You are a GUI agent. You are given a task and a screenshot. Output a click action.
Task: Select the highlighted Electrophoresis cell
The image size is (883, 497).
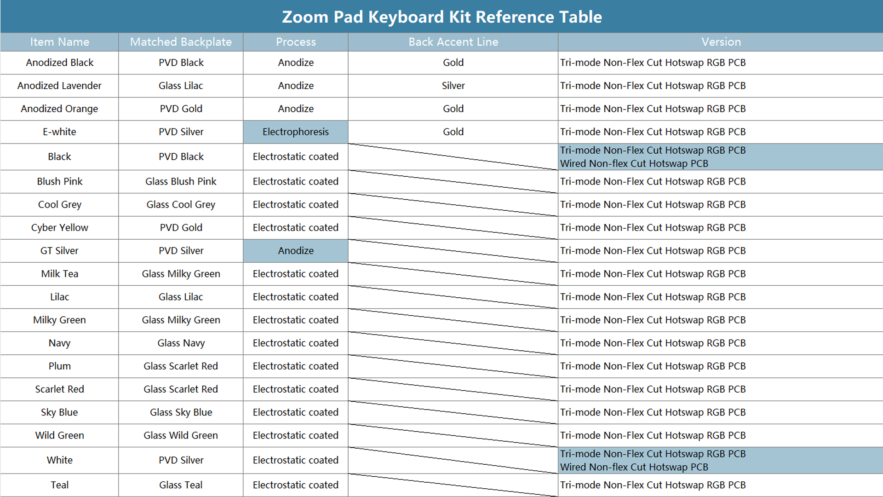296,132
